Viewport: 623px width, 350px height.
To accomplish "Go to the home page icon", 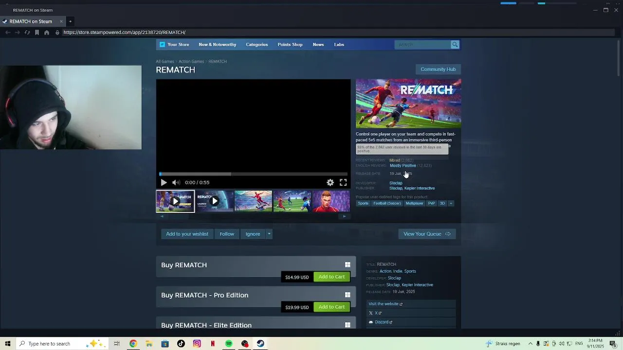I will (47, 33).
